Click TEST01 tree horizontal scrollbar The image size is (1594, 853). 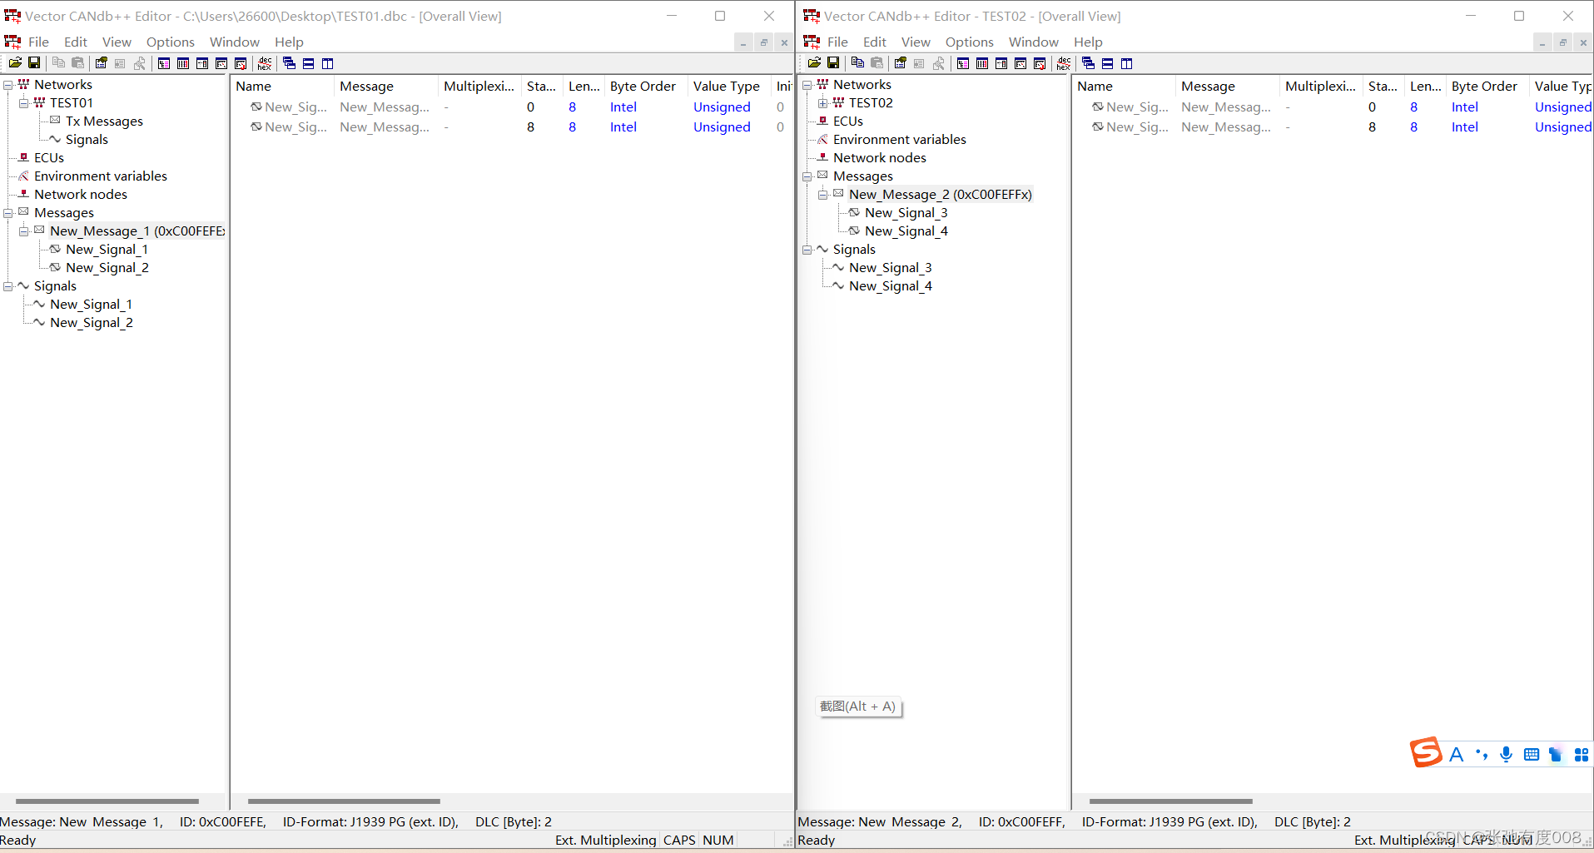[107, 801]
